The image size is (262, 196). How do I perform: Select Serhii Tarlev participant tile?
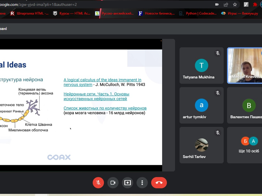201,145
